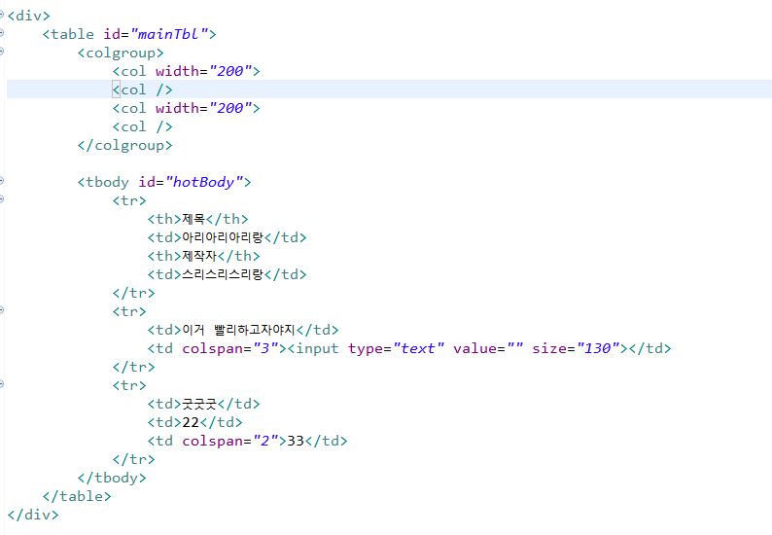Click the opening <colgroup> tag
The image size is (772, 535).
click(121, 53)
